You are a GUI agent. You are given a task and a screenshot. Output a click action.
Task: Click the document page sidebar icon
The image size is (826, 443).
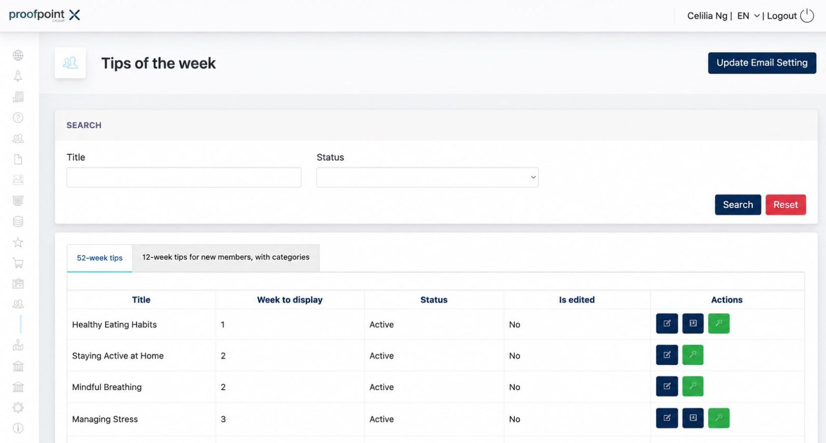coord(18,159)
